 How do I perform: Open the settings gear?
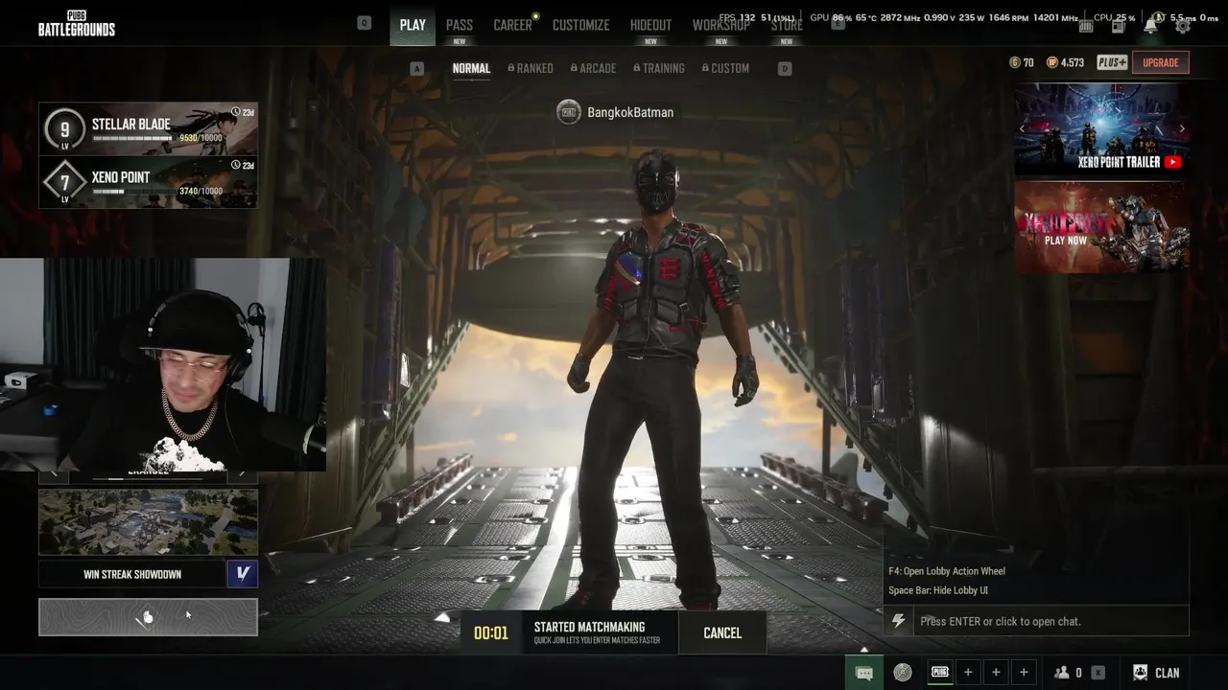(1183, 26)
